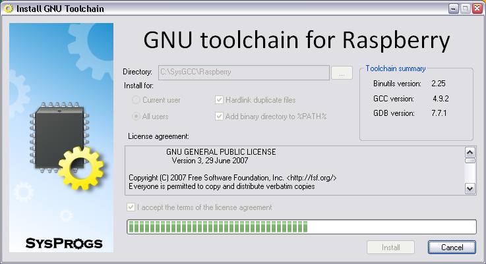Screen dimensions: 486x264
Task: Minimize the Install GNU Toolchain window
Action: click(454, 9)
